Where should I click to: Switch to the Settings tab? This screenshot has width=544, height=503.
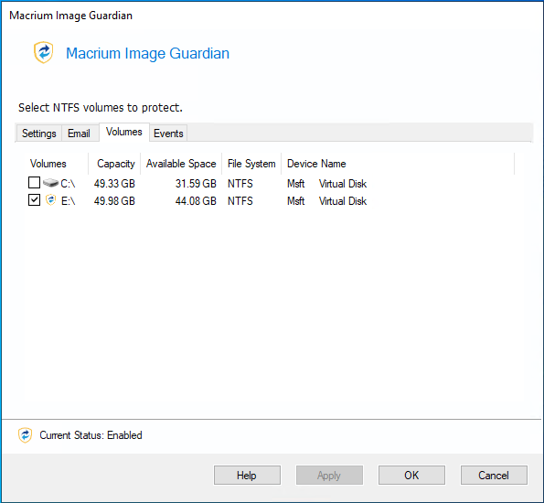tap(38, 134)
